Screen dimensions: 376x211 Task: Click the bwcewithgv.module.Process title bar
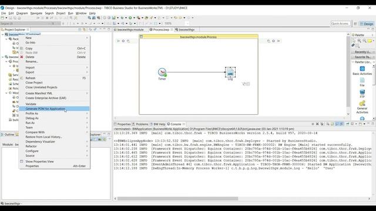click(x=199, y=37)
